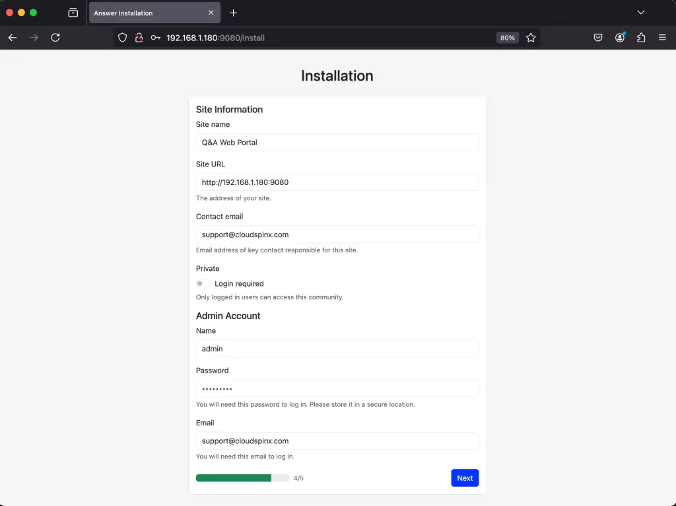Click the Contact email field
Image resolution: width=676 pixels, height=506 pixels.
click(337, 234)
